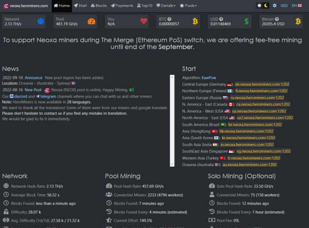Click the pool Connected Miners group icon
The height and width of the screenshot is (228, 309).
(109, 194)
